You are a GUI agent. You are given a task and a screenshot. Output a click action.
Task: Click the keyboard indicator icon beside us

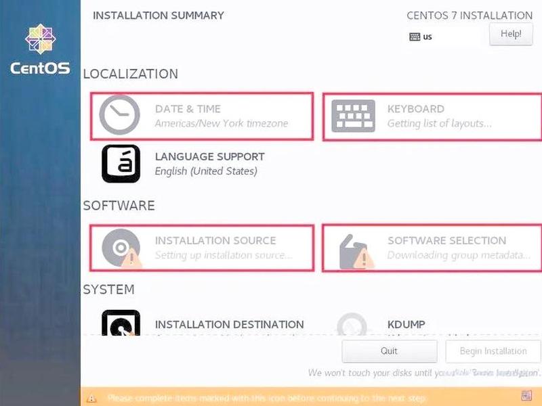pos(415,37)
